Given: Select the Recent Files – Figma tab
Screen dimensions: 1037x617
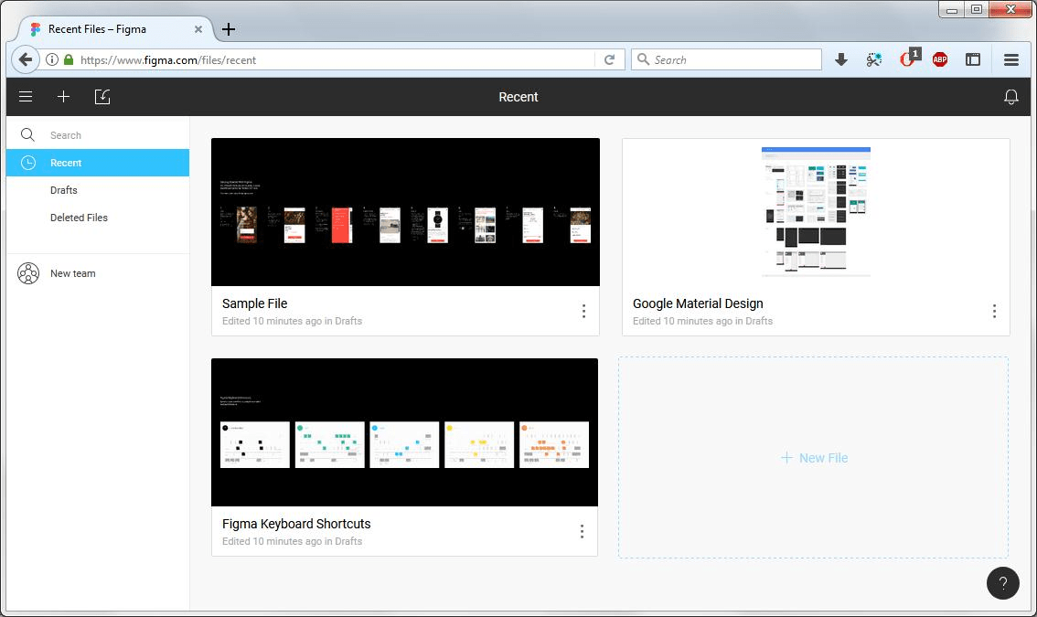Looking at the screenshot, I should [x=116, y=29].
